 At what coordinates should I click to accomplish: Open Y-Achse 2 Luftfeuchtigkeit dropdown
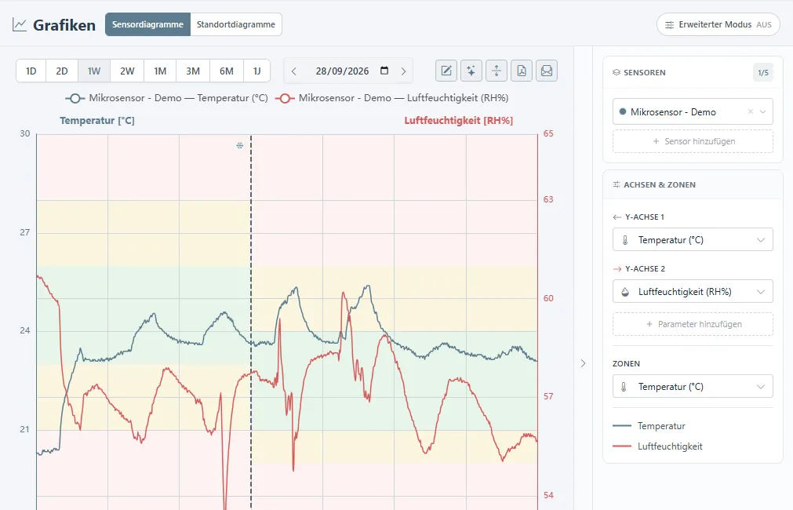(x=693, y=291)
